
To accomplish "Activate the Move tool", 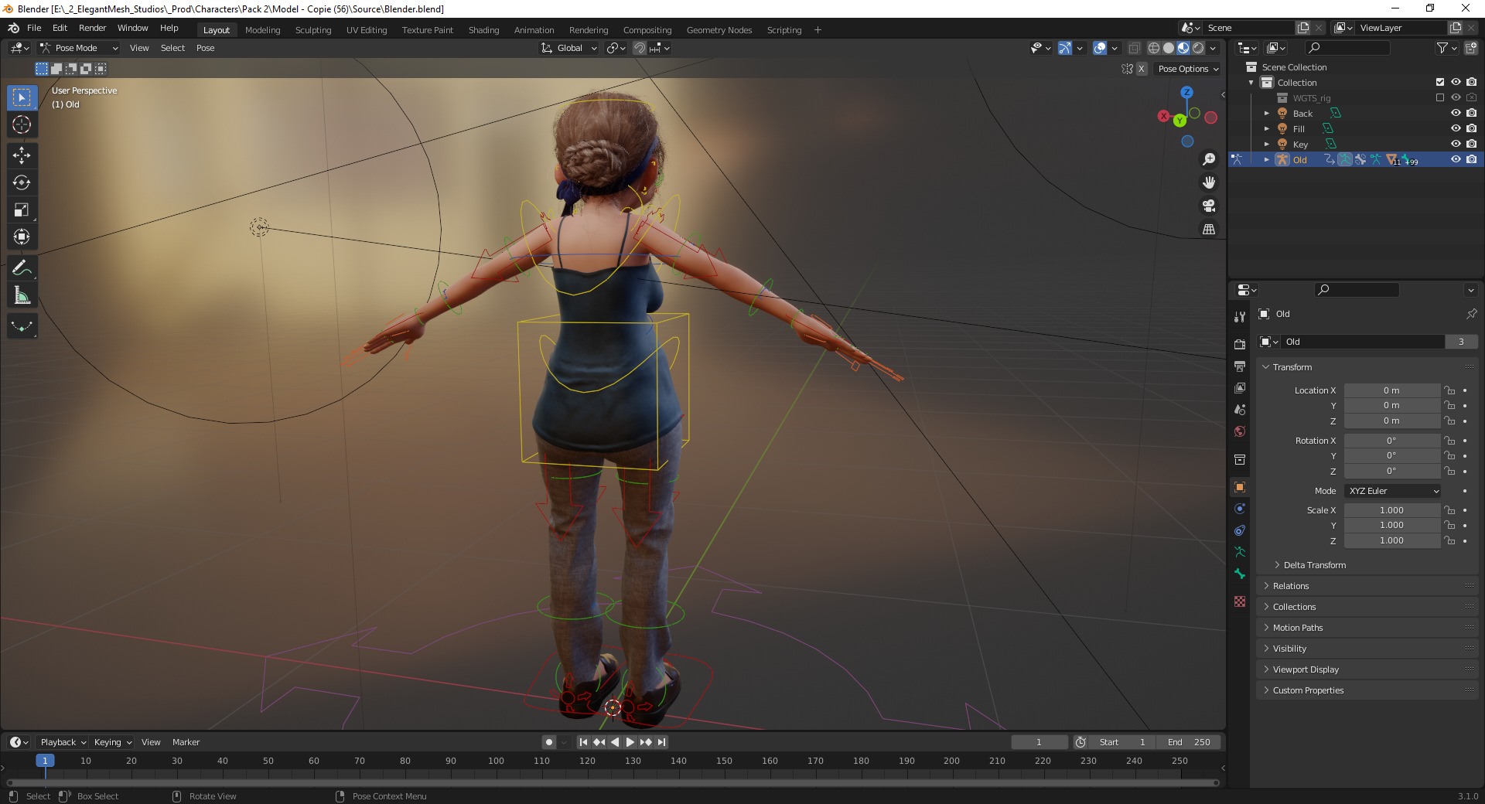I will 22,155.
